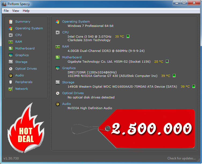Click the NVIDIA High Definition Audio text
Screen dimensions: 202x164
click(x=90, y=108)
